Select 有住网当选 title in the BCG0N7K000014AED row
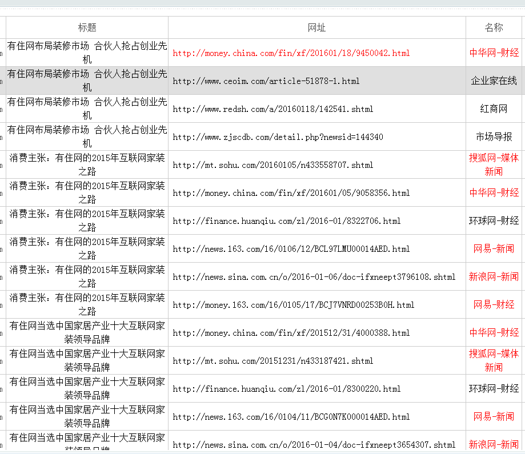525x454 pixels. (87, 416)
